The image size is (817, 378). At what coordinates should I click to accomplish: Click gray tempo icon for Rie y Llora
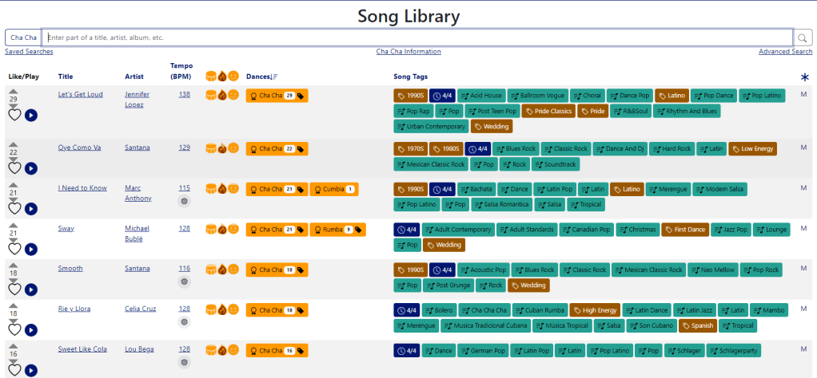coord(184,322)
